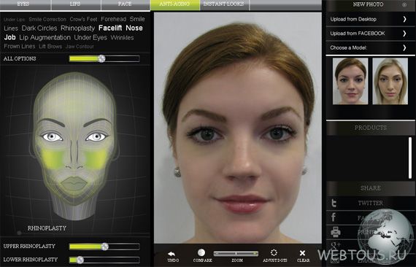Expand Upload from FACEBOOK arrow
Image resolution: width=416 pixels, height=267 pixels.
coord(404,34)
